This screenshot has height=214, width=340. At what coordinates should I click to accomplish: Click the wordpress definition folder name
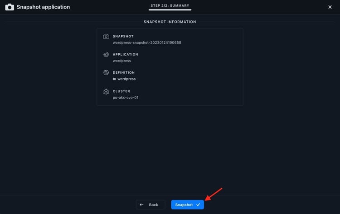(x=126, y=79)
